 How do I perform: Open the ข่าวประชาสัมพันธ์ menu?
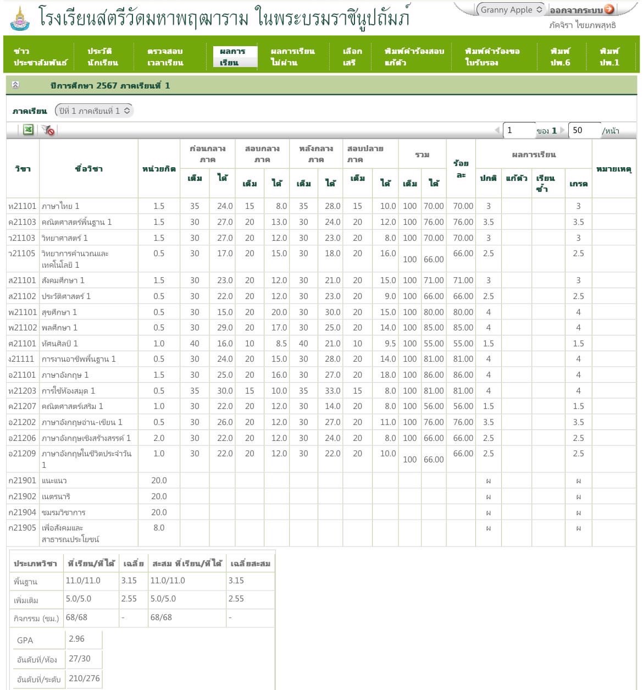pyautogui.click(x=40, y=57)
